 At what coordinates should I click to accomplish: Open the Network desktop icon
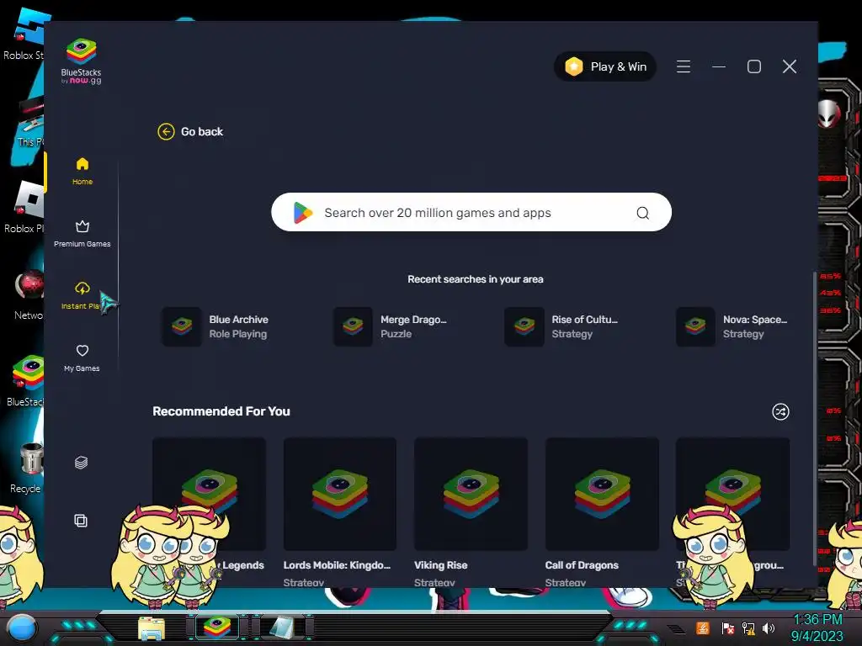(x=29, y=295)
